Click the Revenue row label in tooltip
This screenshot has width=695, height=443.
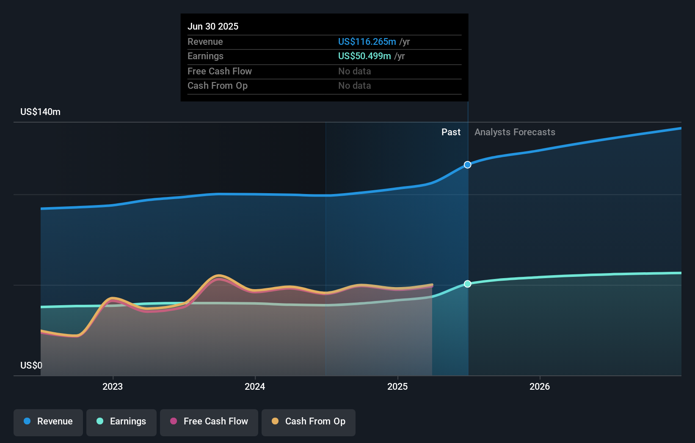[205, 41]
